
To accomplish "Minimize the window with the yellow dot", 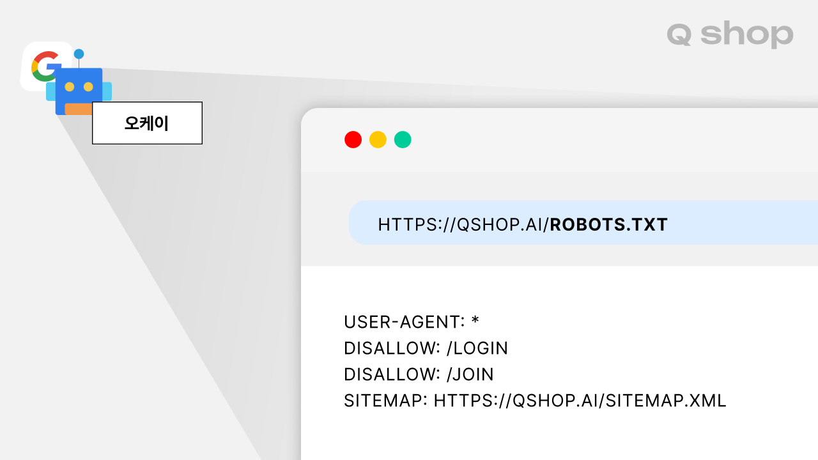I will pyautogui.click(x=378, y=139).
